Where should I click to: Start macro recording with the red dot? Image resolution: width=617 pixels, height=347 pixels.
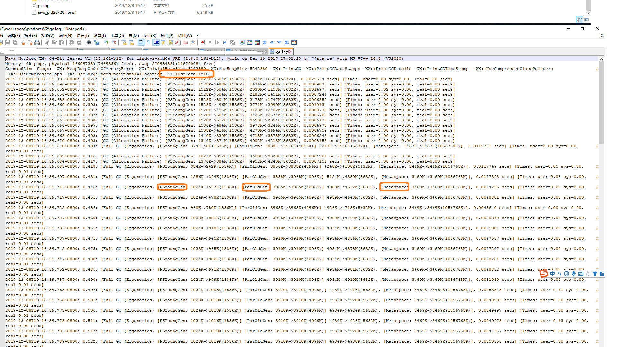(202, 42)
